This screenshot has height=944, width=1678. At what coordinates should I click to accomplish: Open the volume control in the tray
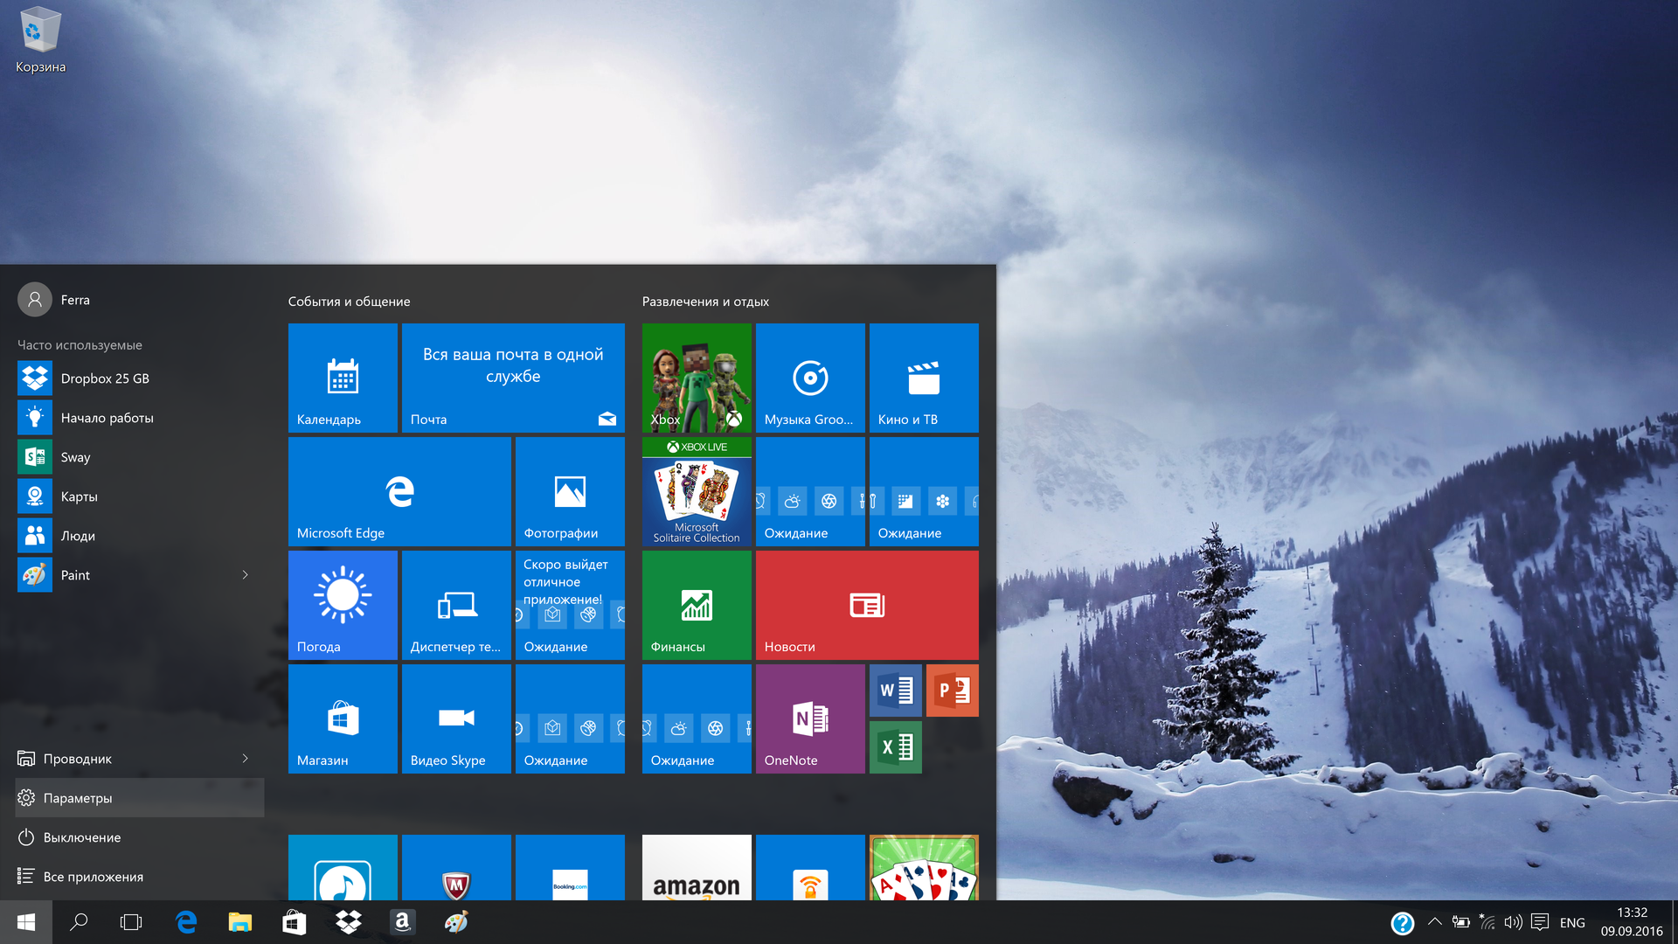[x=1513, y=922]
